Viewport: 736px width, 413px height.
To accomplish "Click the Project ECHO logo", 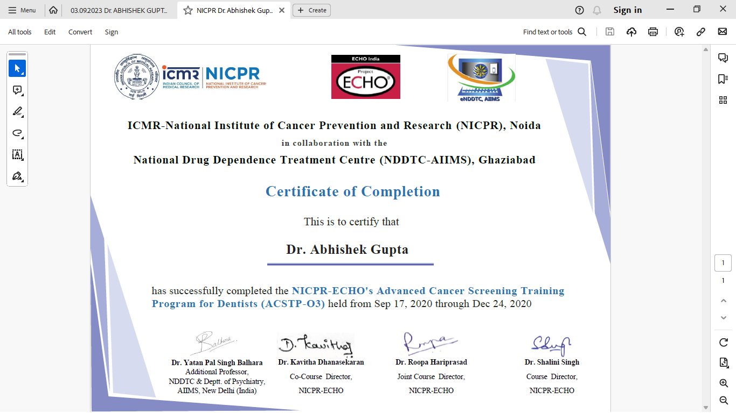I will click(366, 77).
